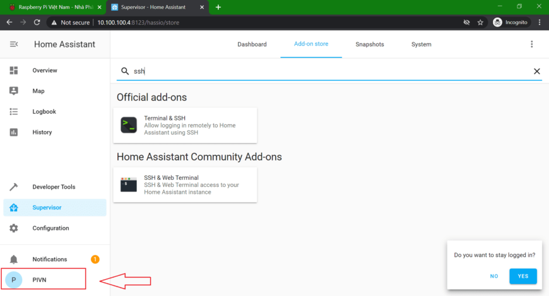This screenshot has height=296, width=549.
Task: Open the History page
Action: tap(42, 133)
